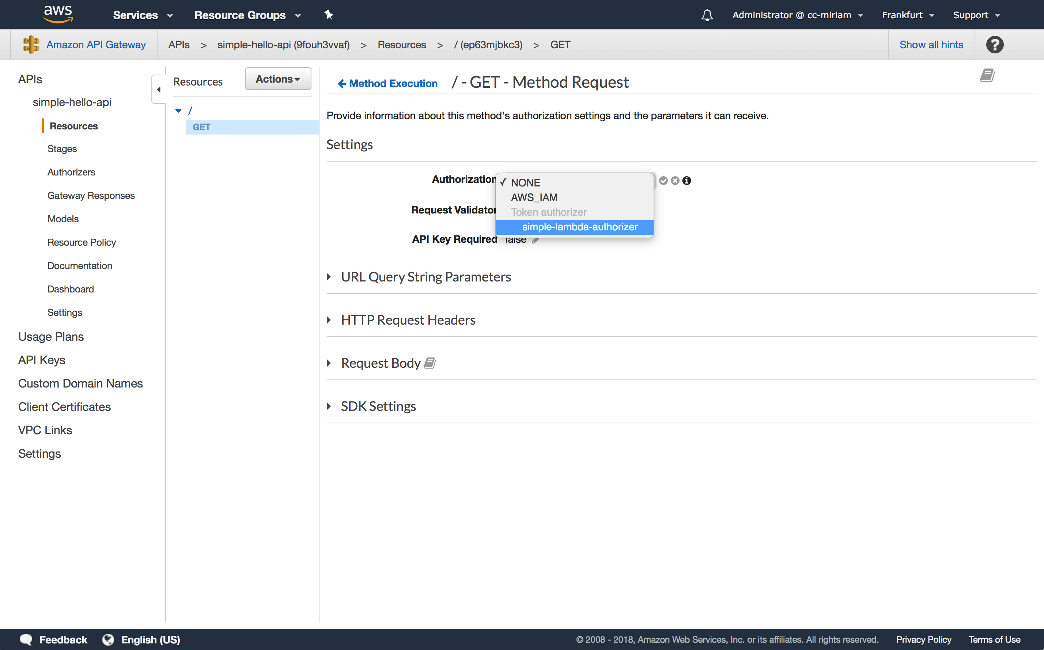Click Show all hints
This screenshot has height=650, width=1044.
click(x=931, y=45)
